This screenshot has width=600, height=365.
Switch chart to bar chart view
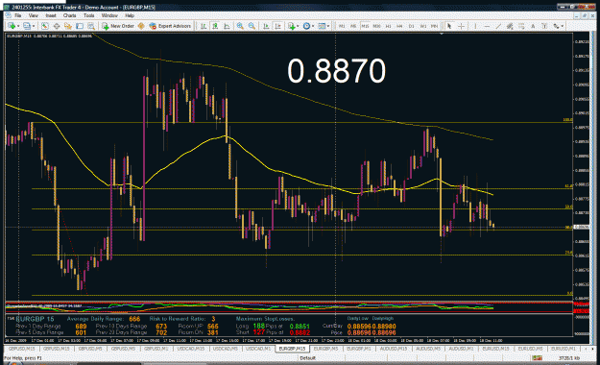[x=204, y=26]
